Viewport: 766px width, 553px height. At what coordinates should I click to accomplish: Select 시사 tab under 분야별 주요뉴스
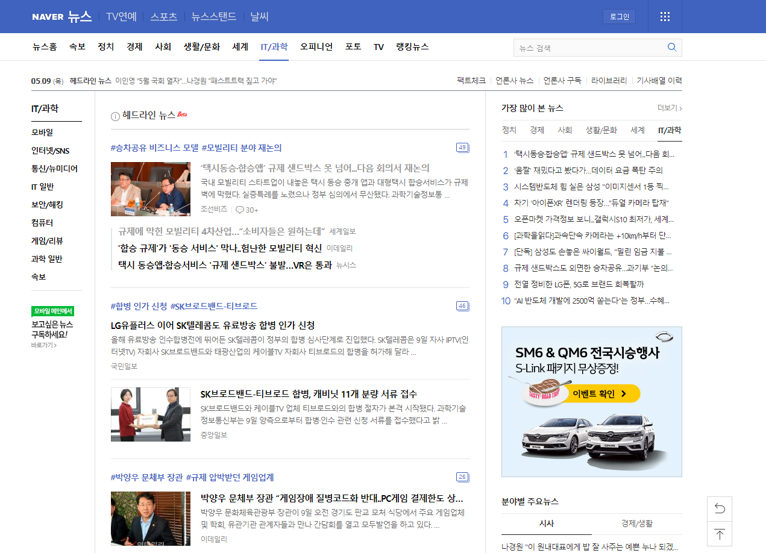click(x=547, y=524)
